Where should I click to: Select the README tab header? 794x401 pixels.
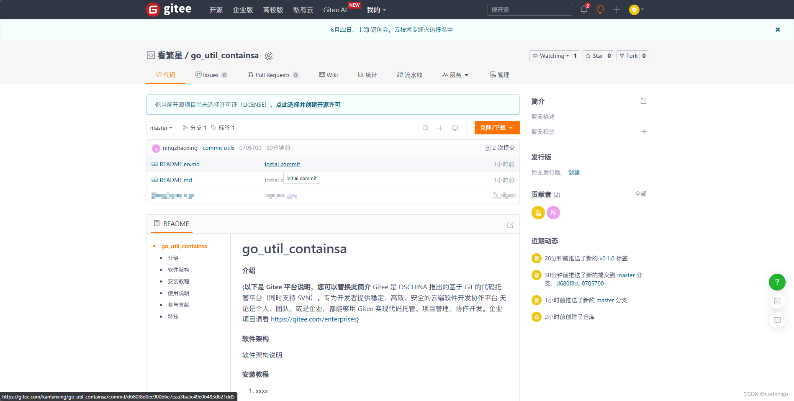click(x=172, y=224)
